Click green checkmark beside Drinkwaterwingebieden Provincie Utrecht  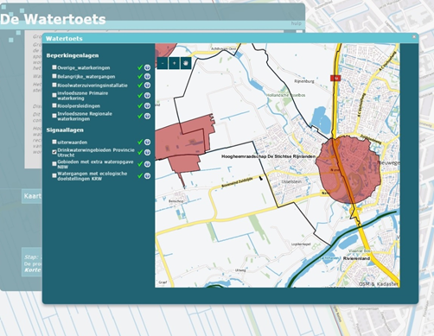pyautogui.click(x=140, y=152)
